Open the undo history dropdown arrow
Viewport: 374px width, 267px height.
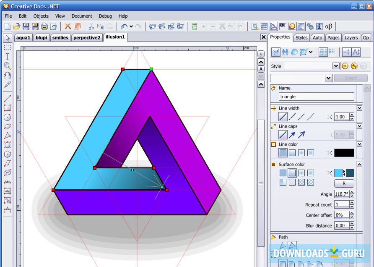pyautogui.click(x=131, y=26)
